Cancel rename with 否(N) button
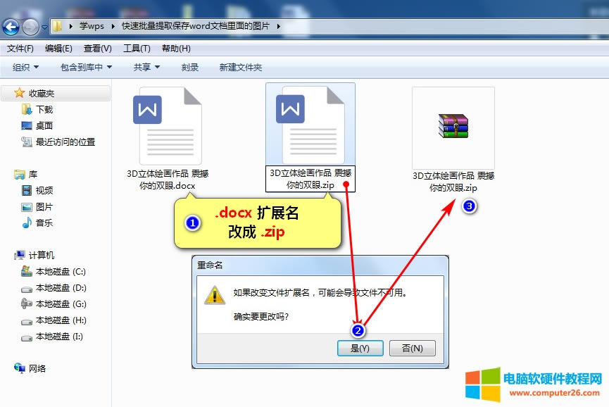The width and height of the screenshot is (609, 407). (412, 348)
